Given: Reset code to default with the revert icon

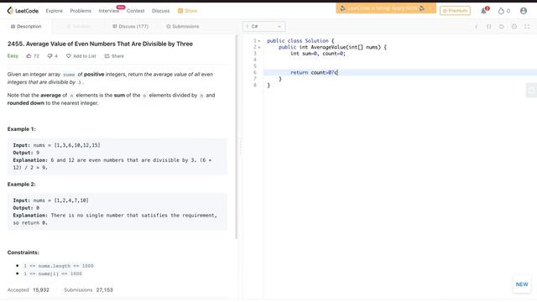Looking at the screenshot, I should [x=502, y=26].
